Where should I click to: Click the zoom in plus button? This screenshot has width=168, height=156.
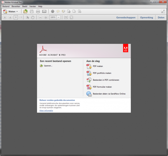click(x=46, y=17)
